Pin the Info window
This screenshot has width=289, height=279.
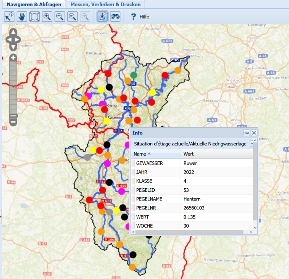(x=246, y=133)
